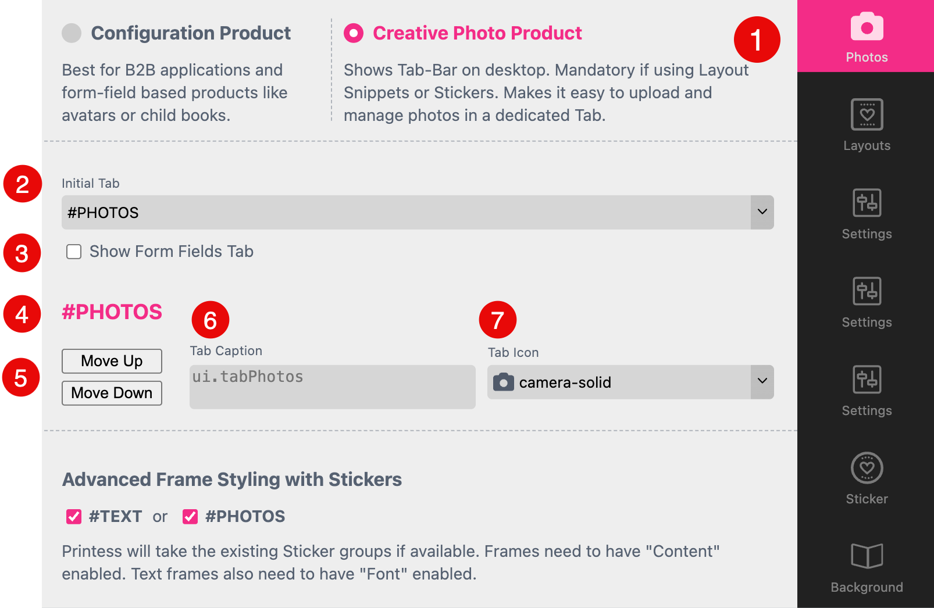The width and height of the screenshot is (934, 608).
Task: Select the Configuration Product radio button
Action: (71, 33)
